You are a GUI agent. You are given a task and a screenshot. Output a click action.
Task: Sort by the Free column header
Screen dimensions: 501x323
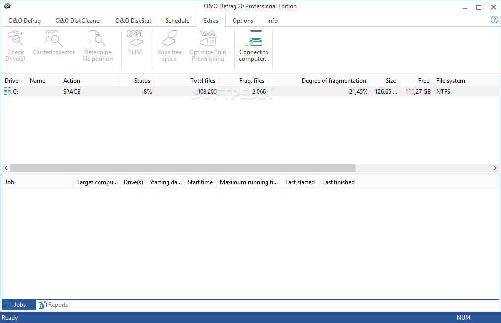[416, 81]
